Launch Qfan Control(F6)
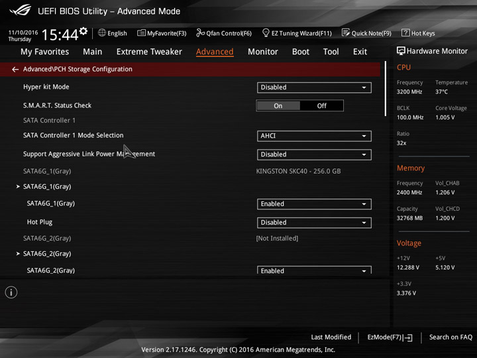 coord(224,33)
